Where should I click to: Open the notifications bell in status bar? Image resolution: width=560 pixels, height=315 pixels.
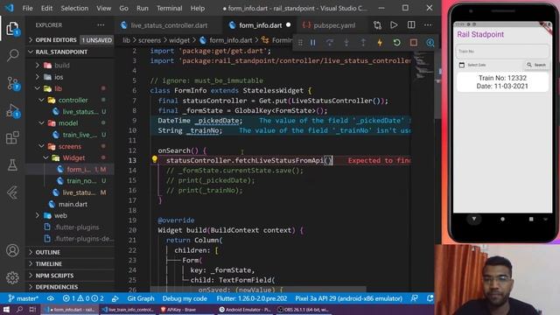tap(430, 298)
